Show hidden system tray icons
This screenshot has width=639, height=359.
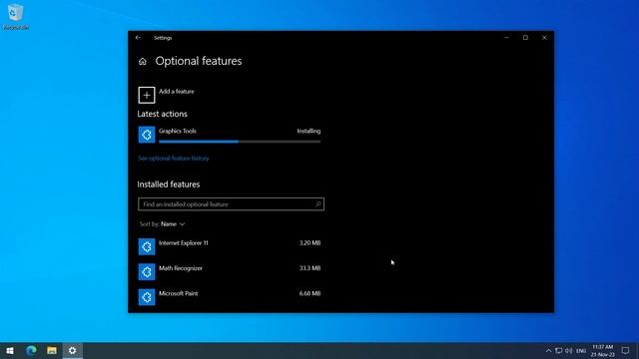(548, 351)
